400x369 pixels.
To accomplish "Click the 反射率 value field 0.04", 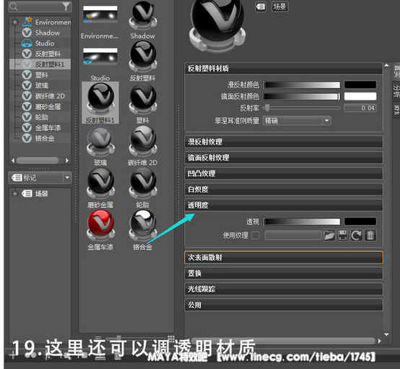I will 360,108.
